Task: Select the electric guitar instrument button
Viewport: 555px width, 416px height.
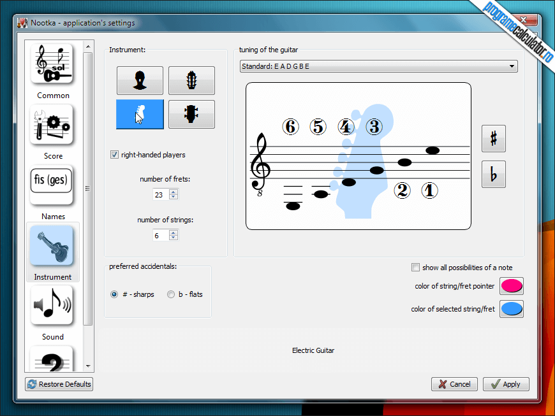Action: 140,114
